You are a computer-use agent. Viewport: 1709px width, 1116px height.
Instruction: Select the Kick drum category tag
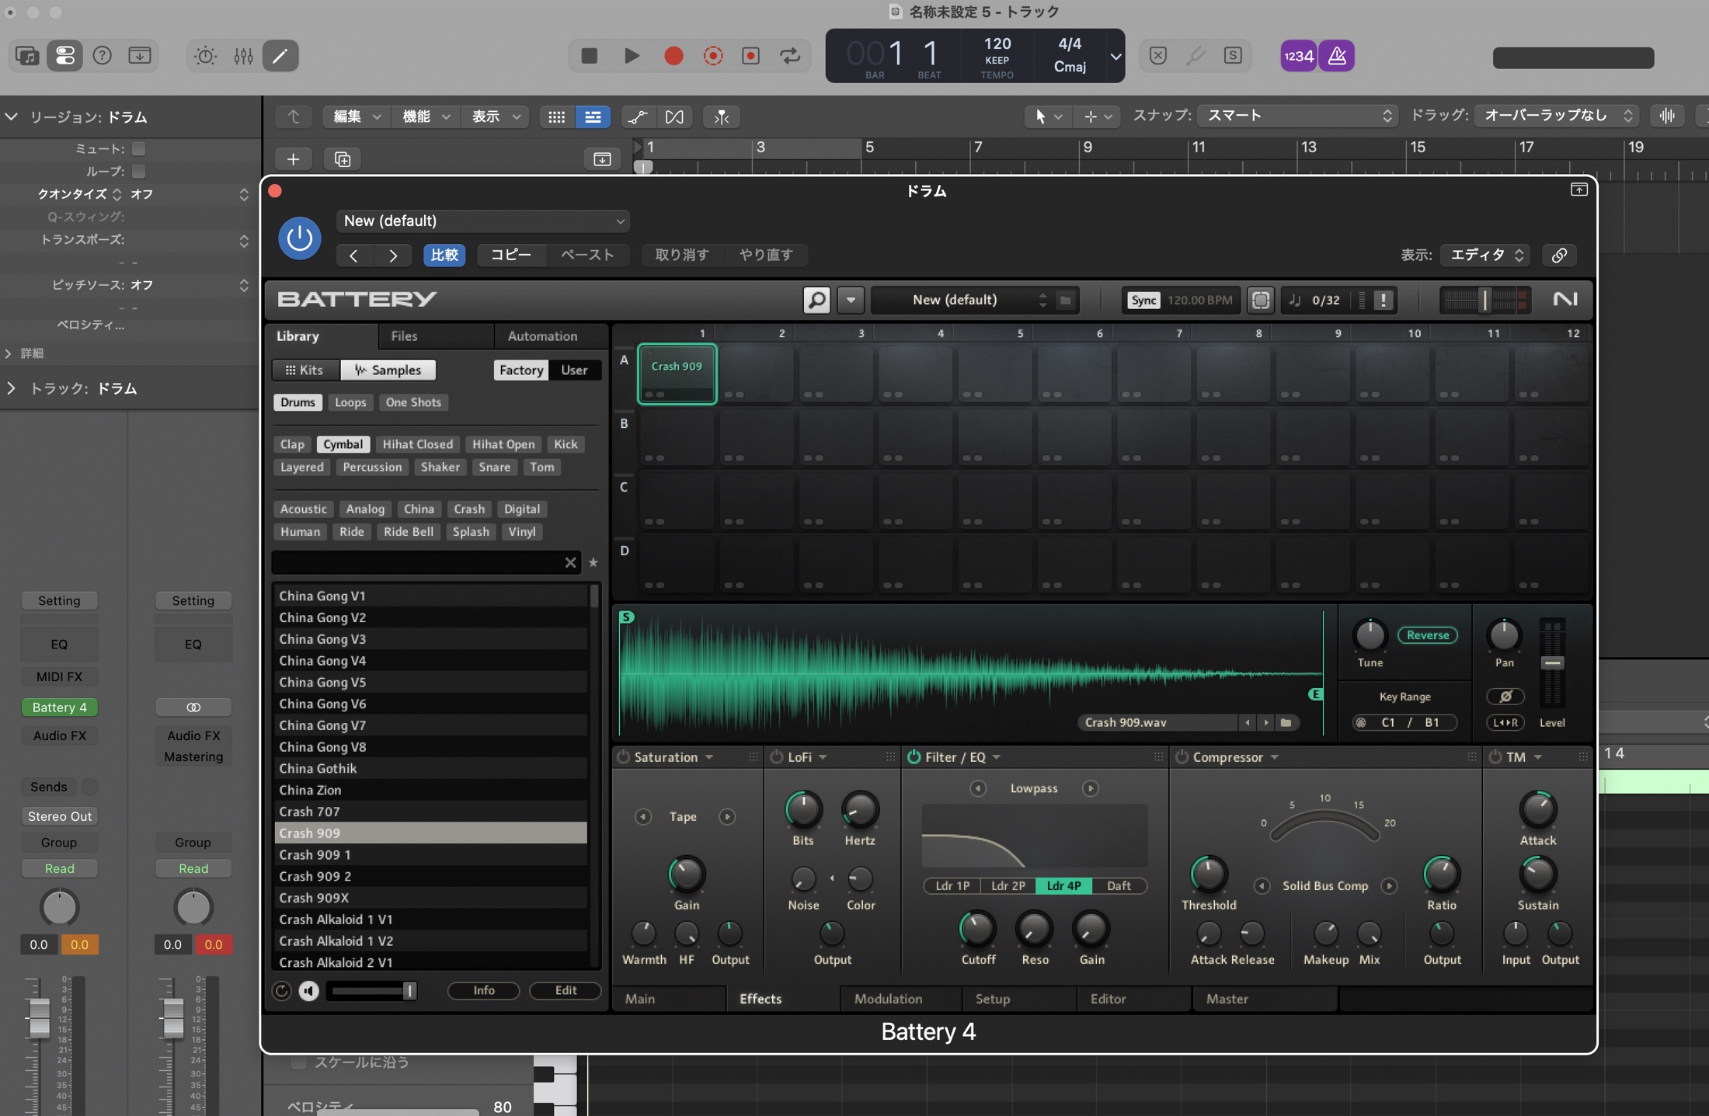pyautogui.click(x=566, y=444)
